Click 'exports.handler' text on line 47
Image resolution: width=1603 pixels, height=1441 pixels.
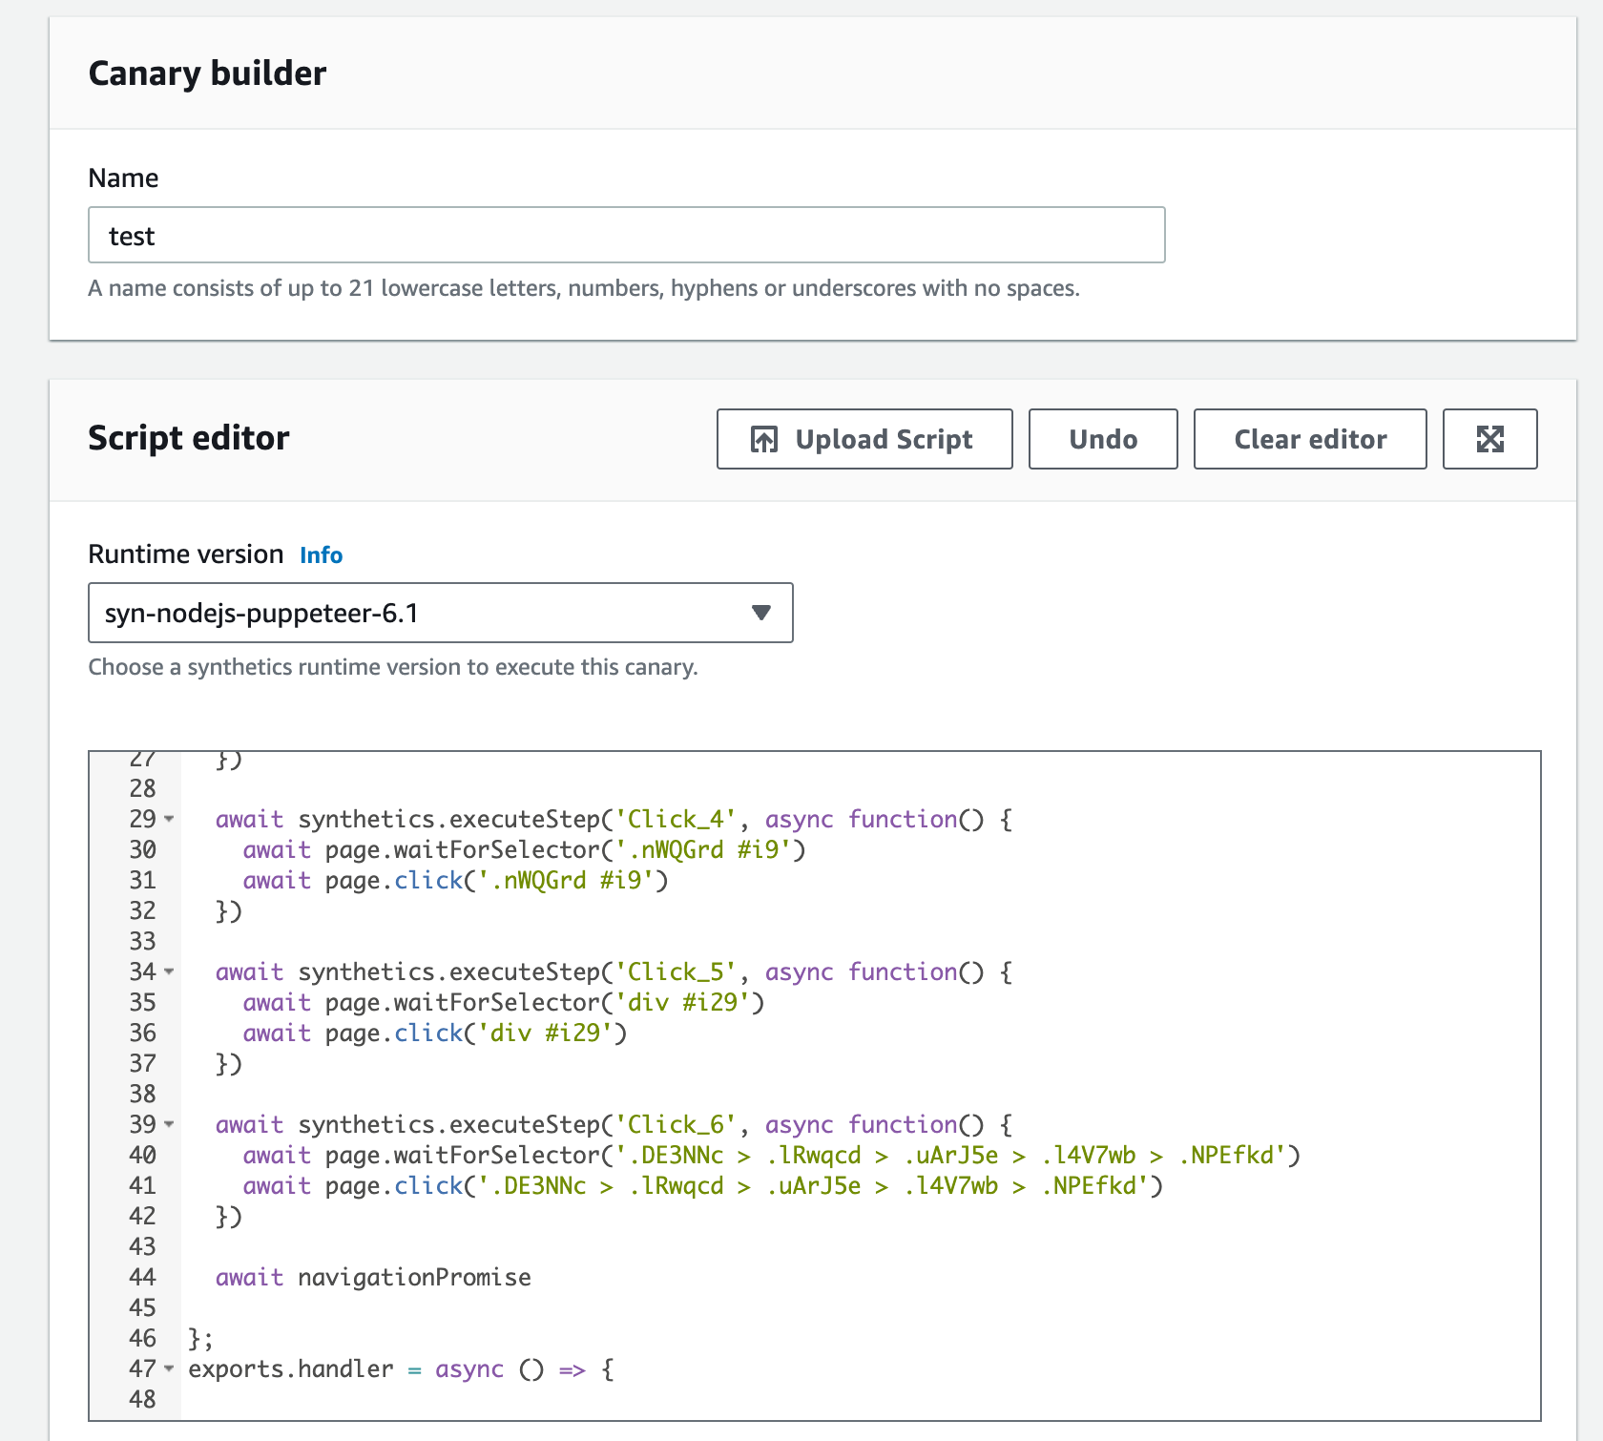coord(291,1368)
